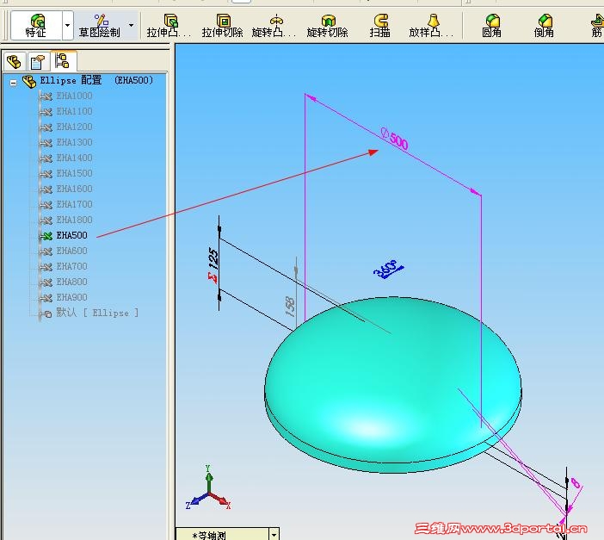
Task: Select configuration EHA900
Action: 71,297
